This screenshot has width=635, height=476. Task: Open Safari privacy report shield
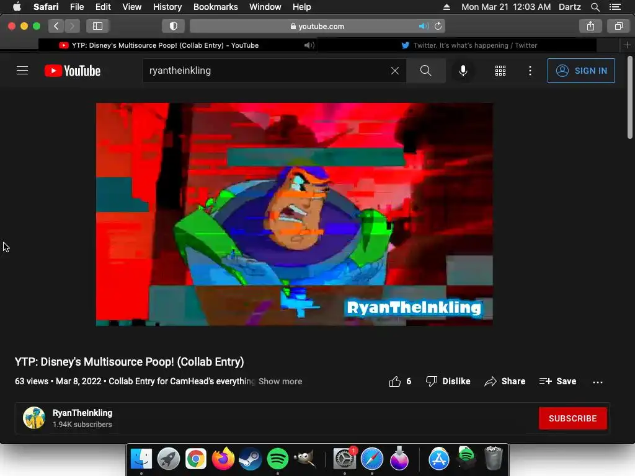pos(174,26)
